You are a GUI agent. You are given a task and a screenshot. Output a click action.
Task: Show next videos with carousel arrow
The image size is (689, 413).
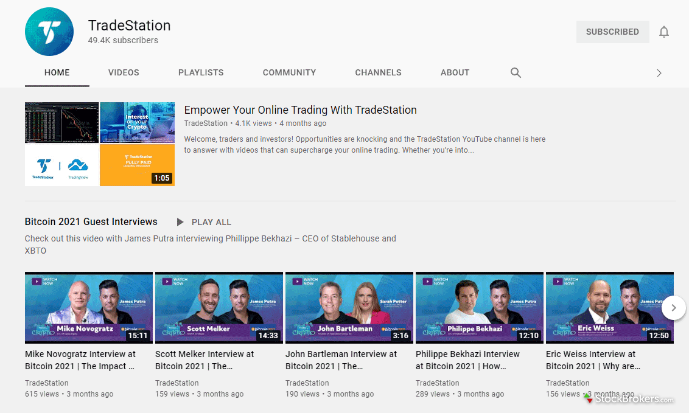point(673,308)
